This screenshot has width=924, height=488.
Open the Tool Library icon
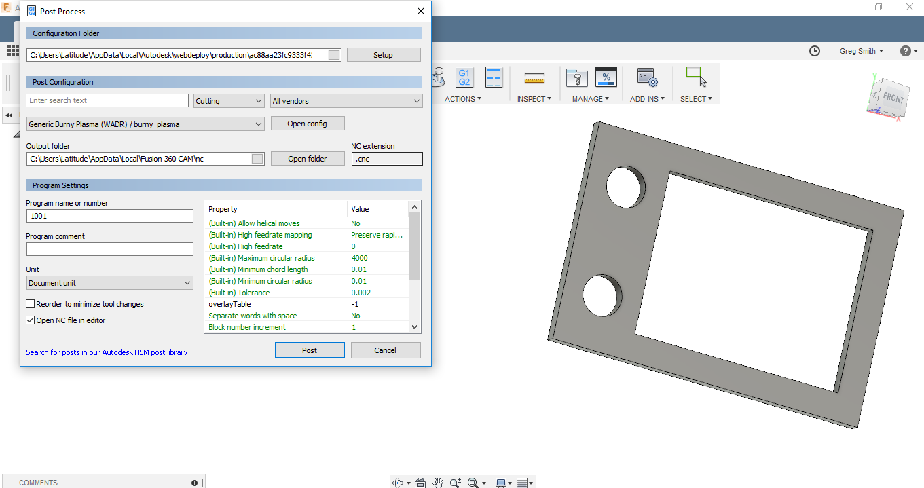[576, 78]
